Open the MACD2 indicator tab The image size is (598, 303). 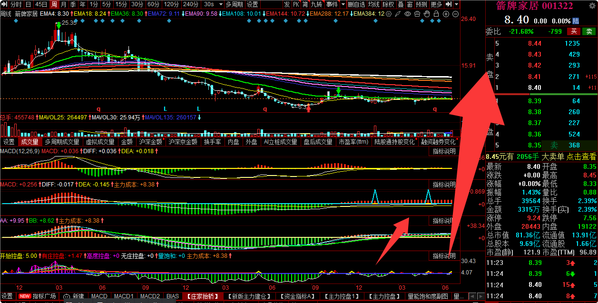click(x=150, y=296)
